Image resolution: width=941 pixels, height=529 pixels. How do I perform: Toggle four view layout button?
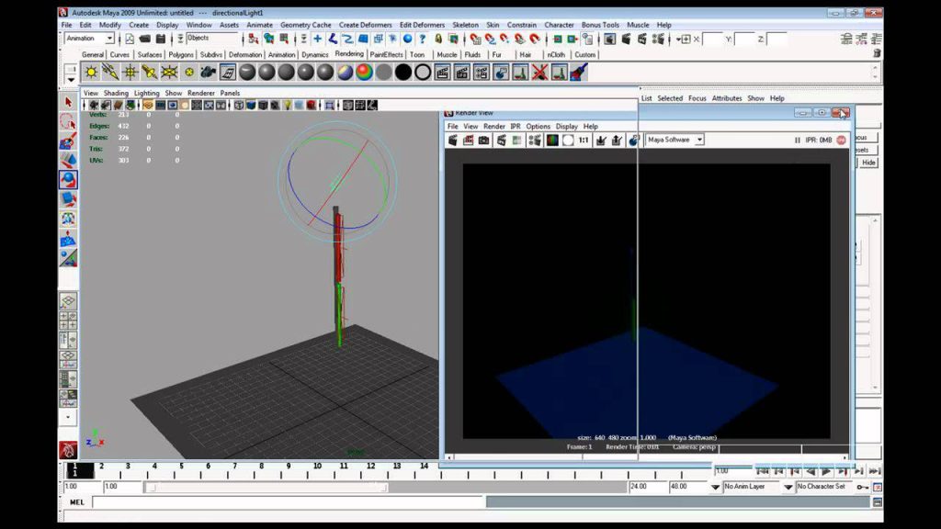[68, 320]
